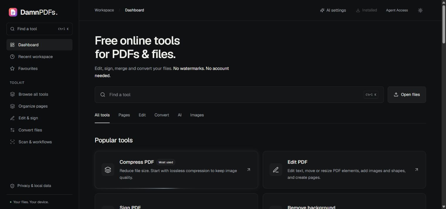The height and width of the screenshot is (209, 446).
Task: Click the Scan & workflows scan icon
Action: 12,142
